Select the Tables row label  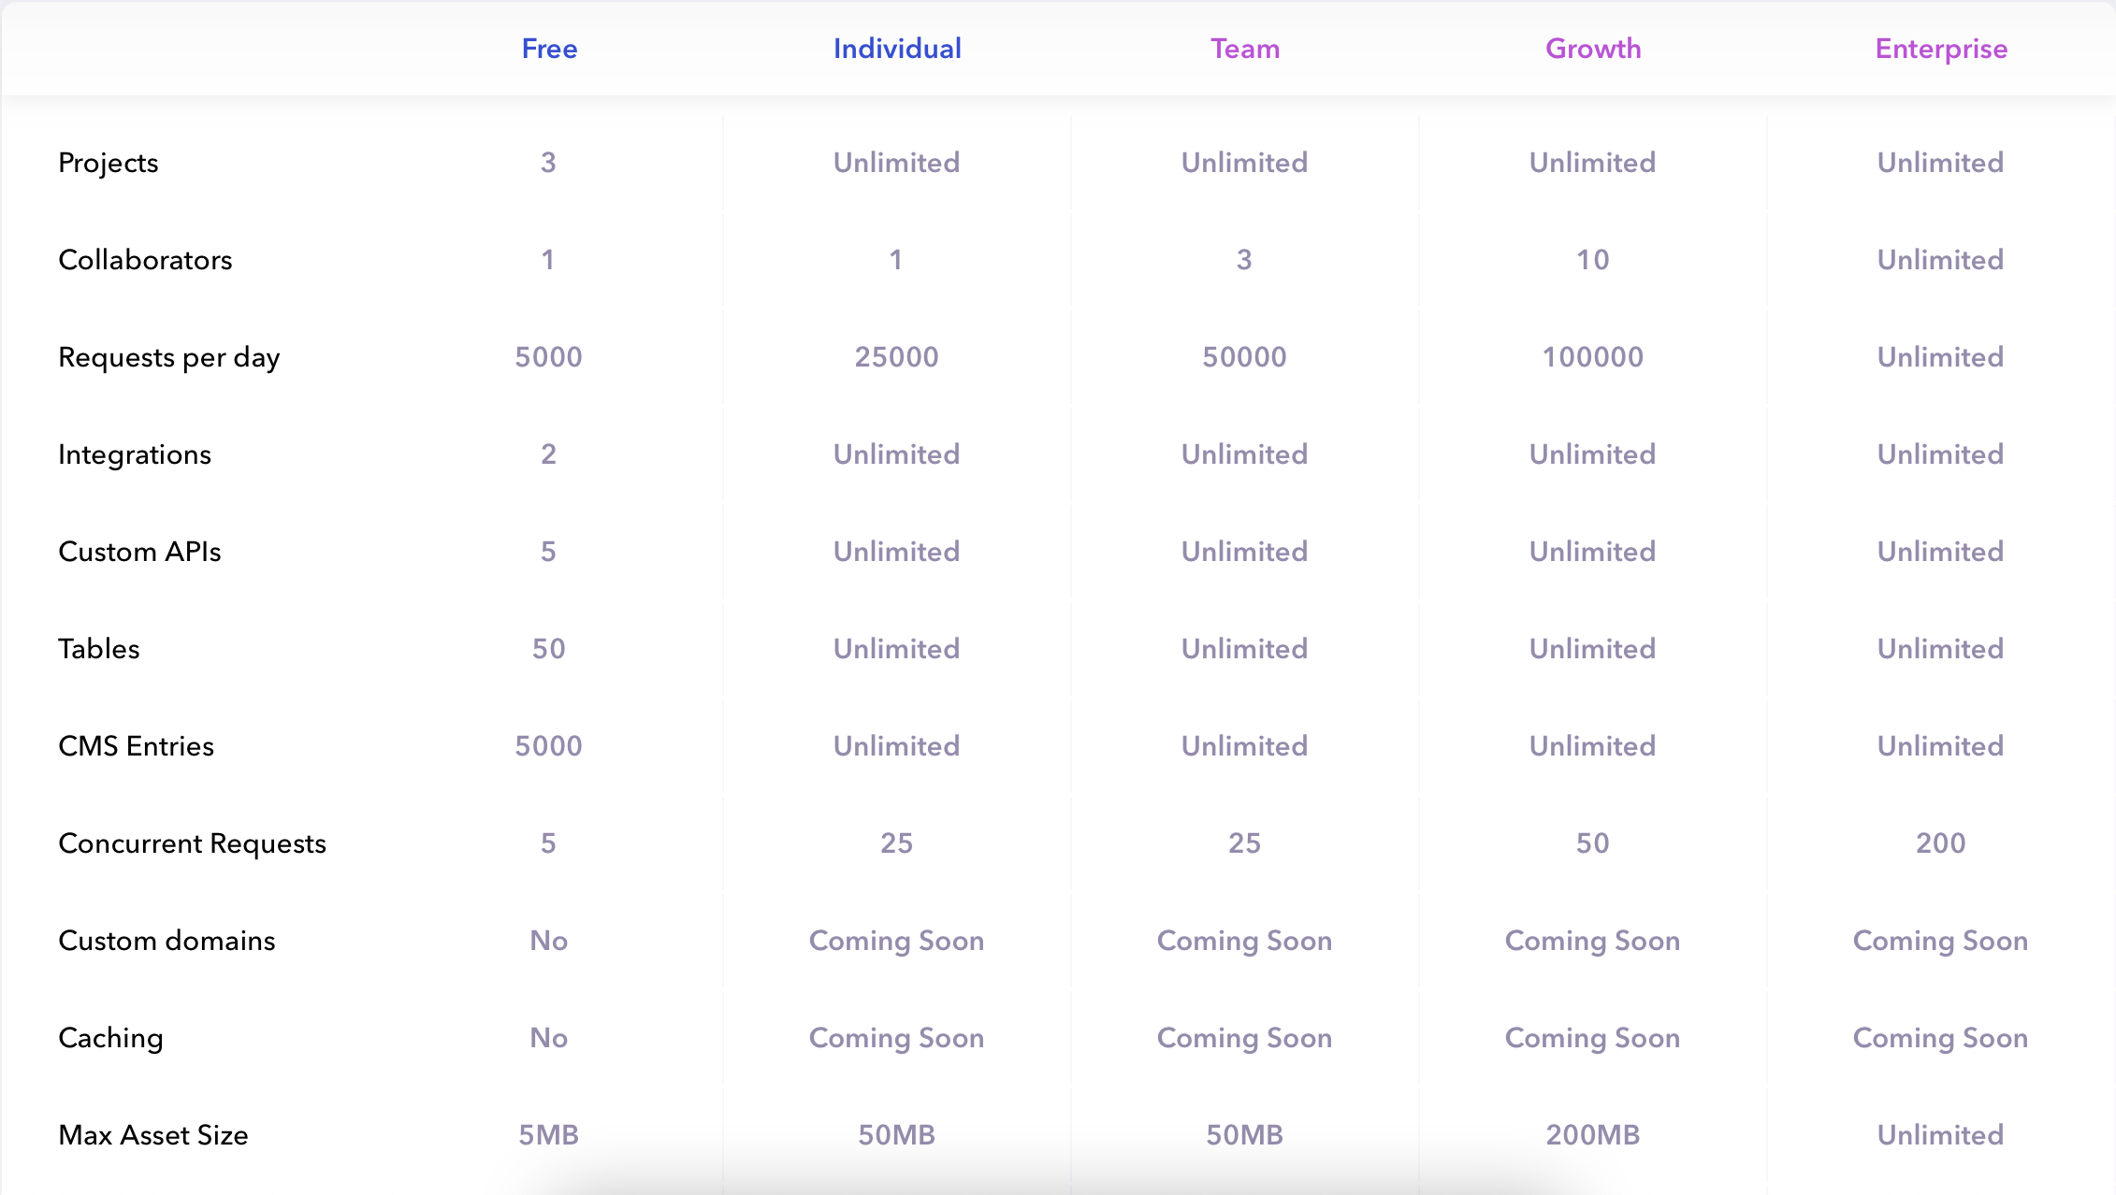(x=99, y=649)
